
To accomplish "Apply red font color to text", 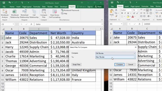I will [133, 16].
